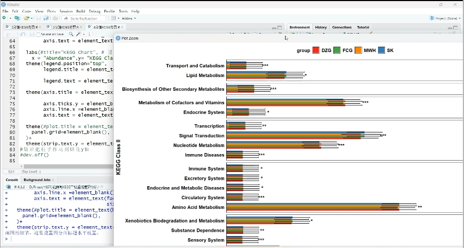Click the editor horizontal scrollbar
The width and height of the screenshot is (464, 248).
(x=66, y=166)
